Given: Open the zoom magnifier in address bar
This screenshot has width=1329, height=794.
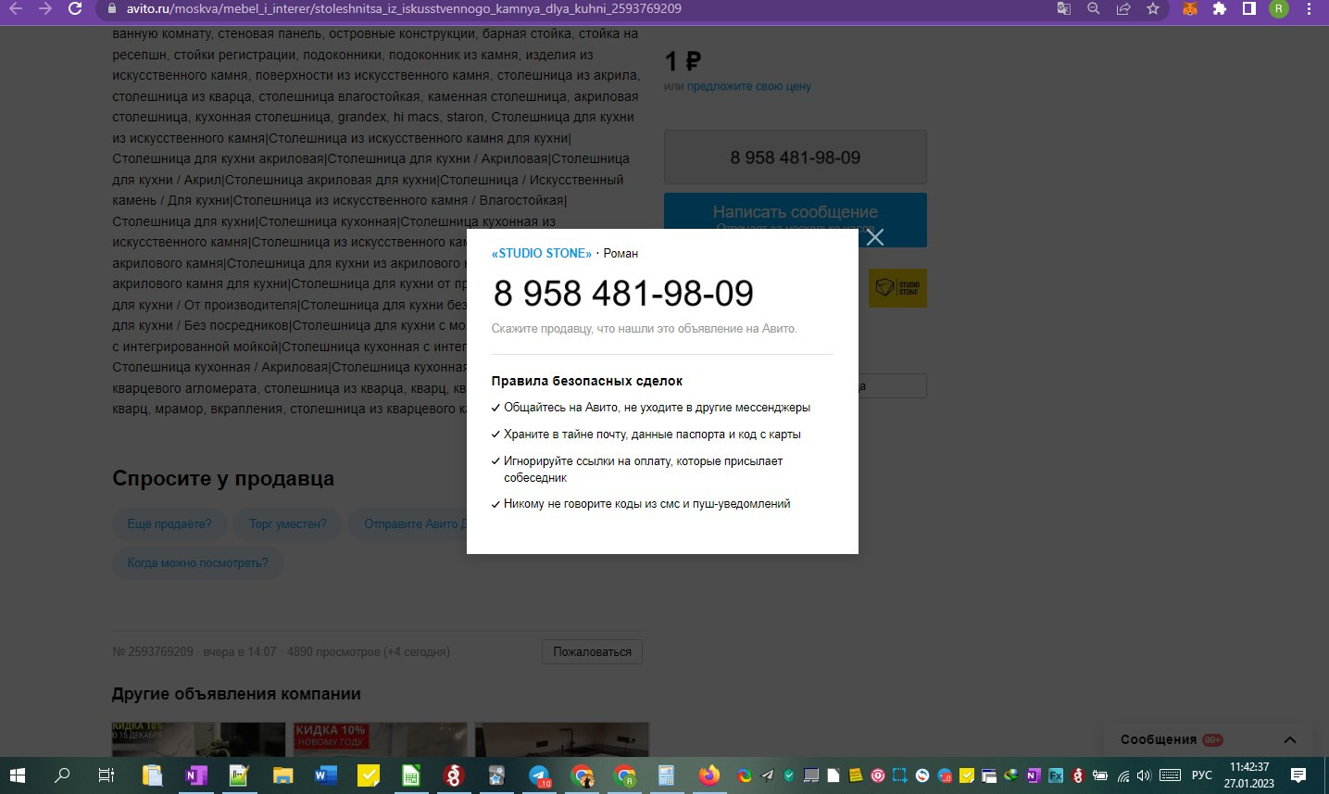Looking at the screenshot, I should click(x=1094, y=8).
